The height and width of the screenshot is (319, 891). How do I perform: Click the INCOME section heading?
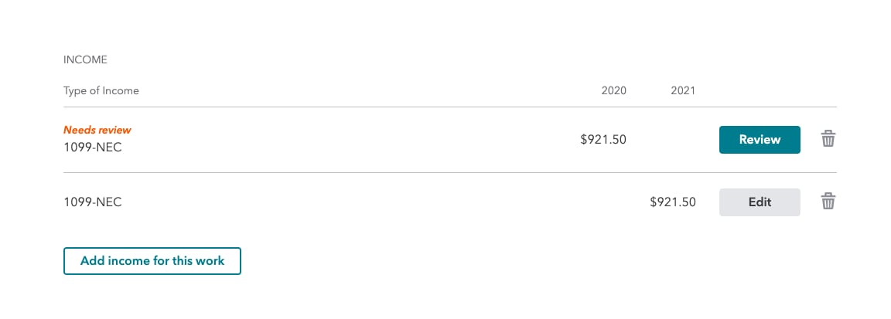(x=85, y=59)
